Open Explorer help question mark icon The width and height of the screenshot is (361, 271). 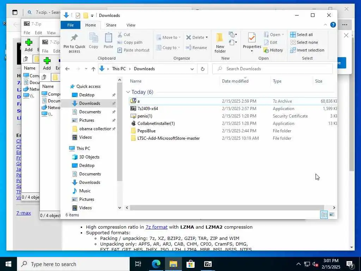pyautogui.click(x=333, y=25)
